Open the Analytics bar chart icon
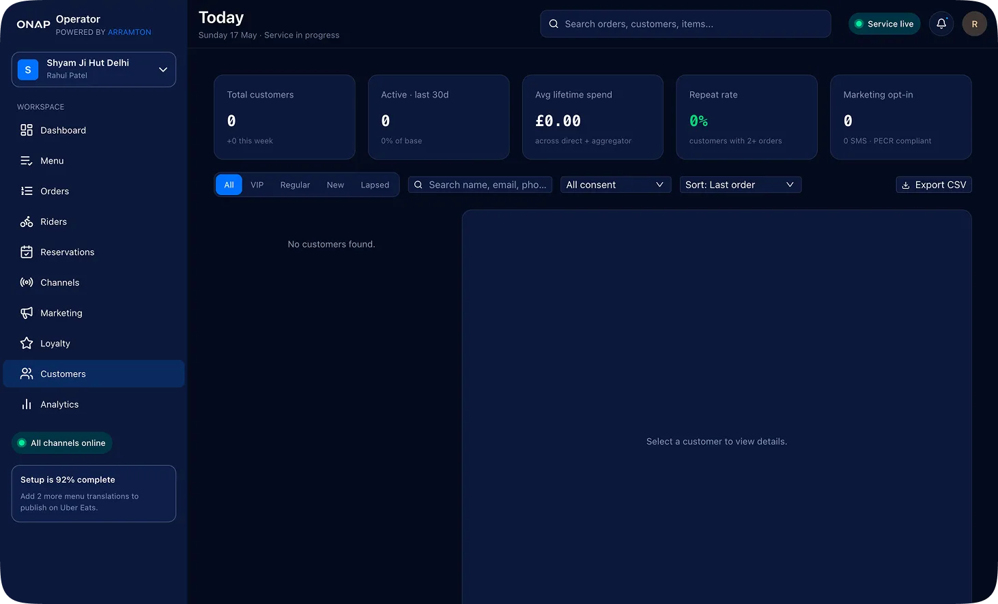 click(27, 404)
